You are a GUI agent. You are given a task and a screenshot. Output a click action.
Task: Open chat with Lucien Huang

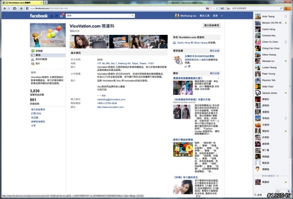coord(271,67)
